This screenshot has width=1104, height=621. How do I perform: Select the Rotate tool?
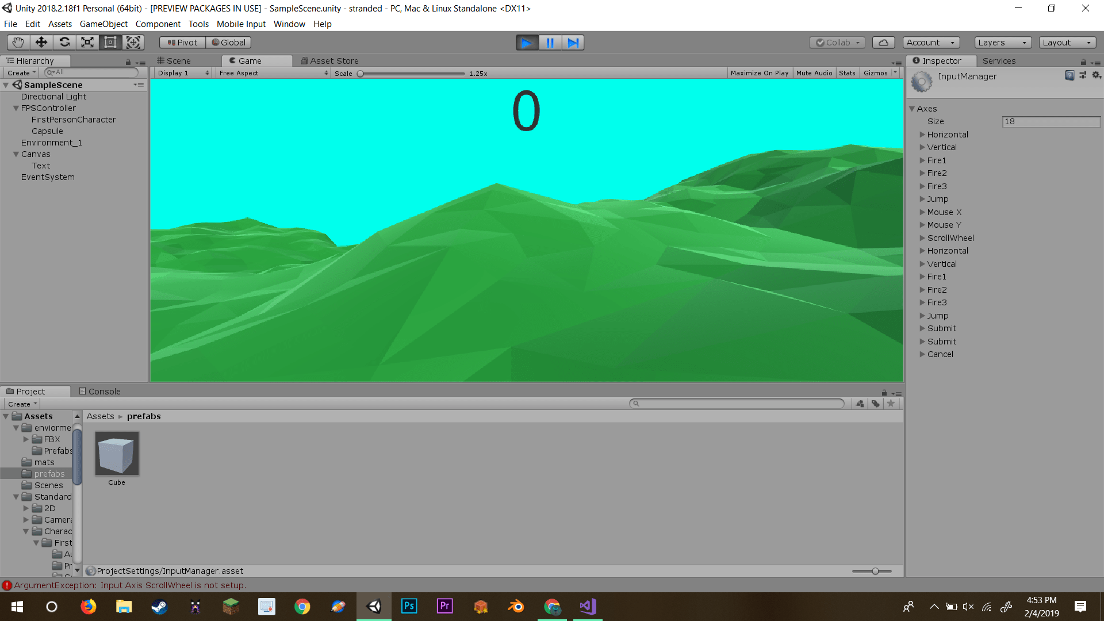(x=64, y=42)
